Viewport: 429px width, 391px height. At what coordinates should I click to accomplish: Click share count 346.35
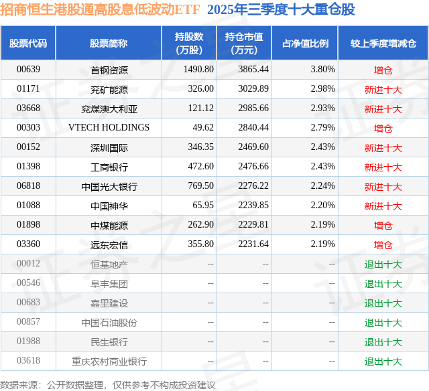pyautogui.click(x=200, y=147)
